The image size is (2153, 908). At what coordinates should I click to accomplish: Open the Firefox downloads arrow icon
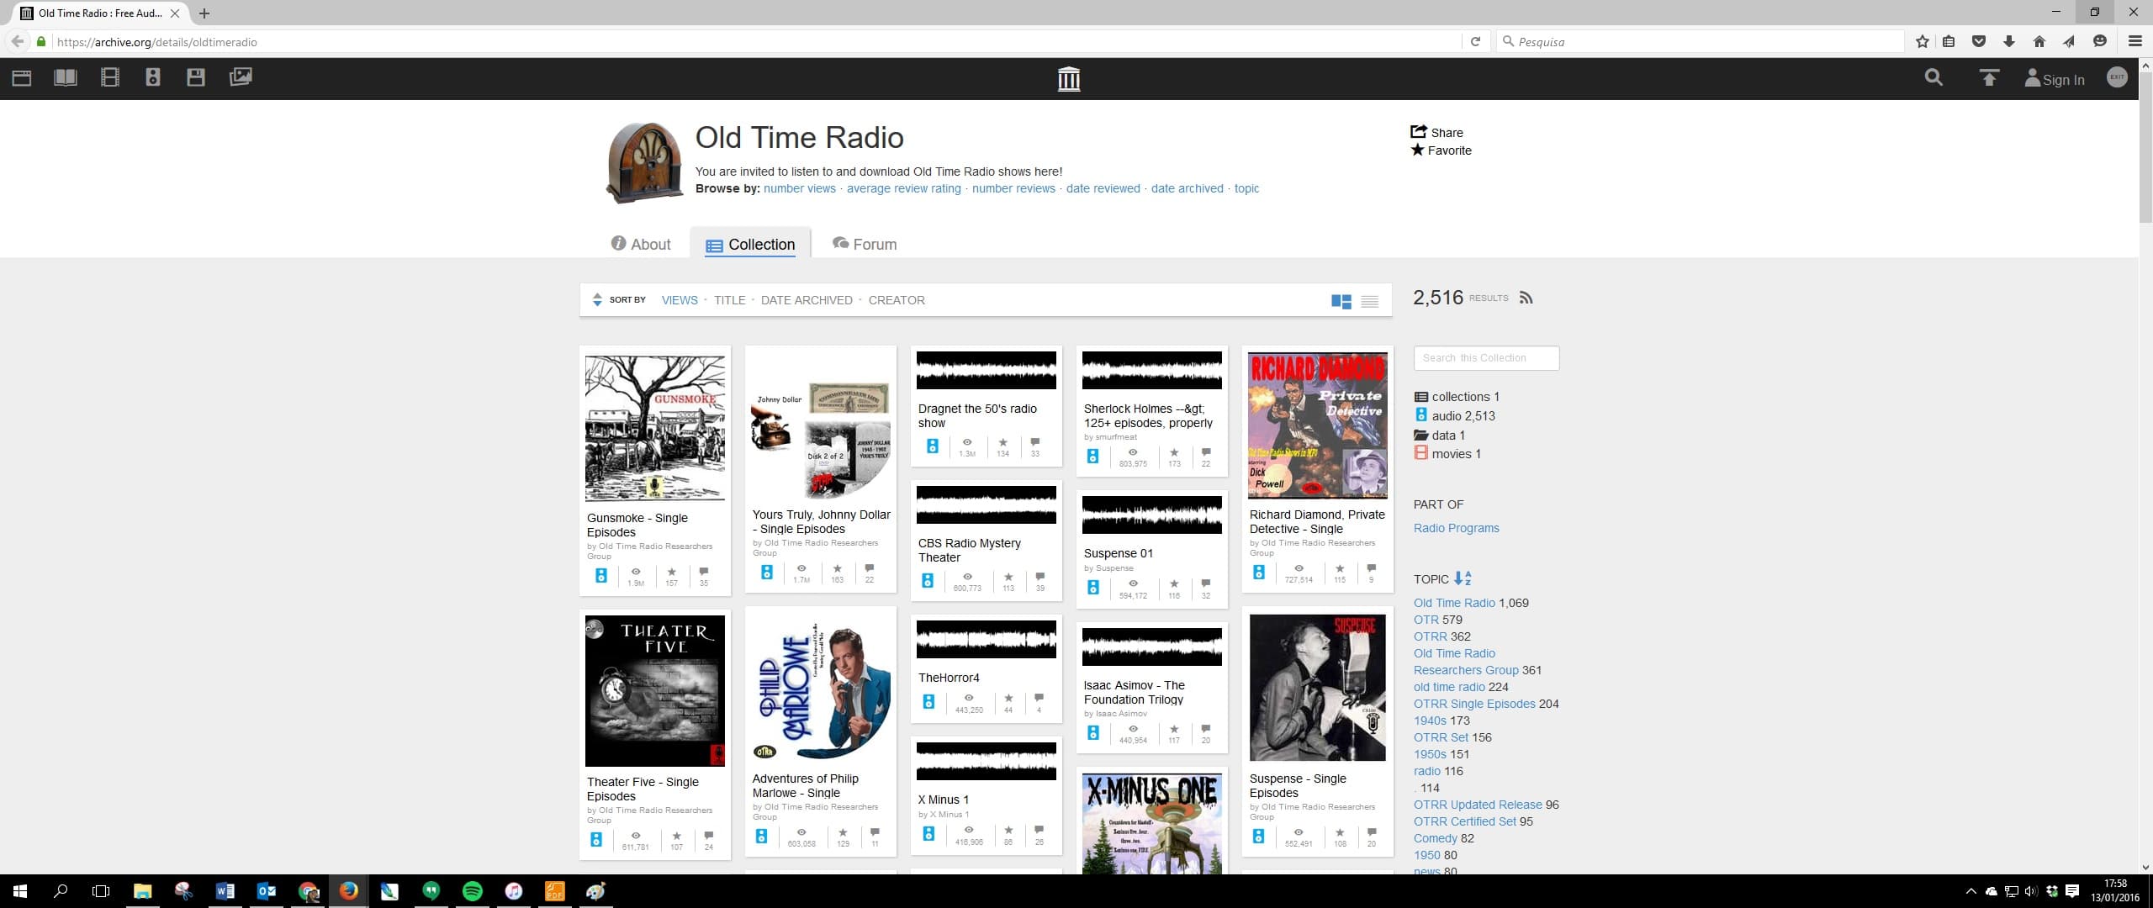click(2009, 41)
